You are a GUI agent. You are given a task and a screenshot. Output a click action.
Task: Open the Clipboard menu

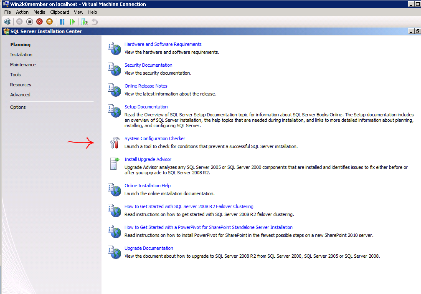tap(60, 12)
